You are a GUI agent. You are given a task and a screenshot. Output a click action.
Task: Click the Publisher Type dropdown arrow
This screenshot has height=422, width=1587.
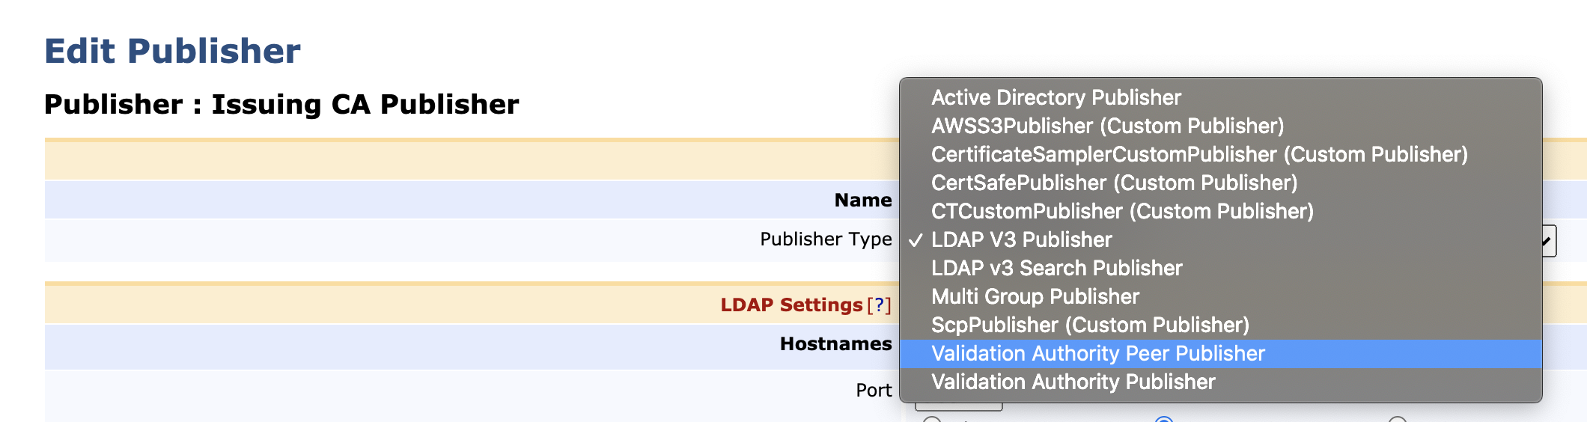[1548, 241]
